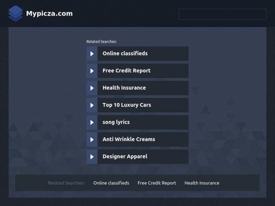This screenshot has height=206, width=275.
Task: Click the stacked layers logo icon
Action: pos(15,14)
